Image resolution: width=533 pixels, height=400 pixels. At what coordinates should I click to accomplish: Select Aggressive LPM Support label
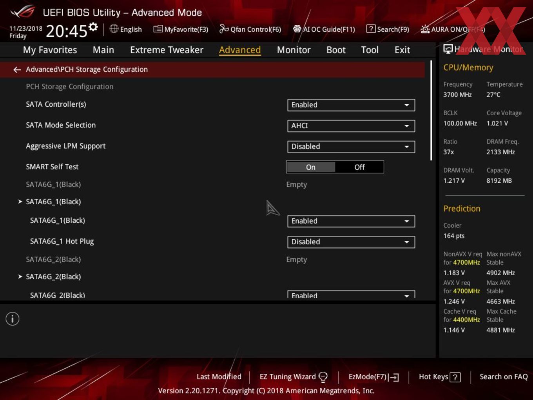pyautogui.click(x=66, y=146)
